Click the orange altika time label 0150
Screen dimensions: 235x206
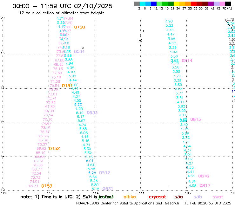pyautogui.click(x=80, y=27)
